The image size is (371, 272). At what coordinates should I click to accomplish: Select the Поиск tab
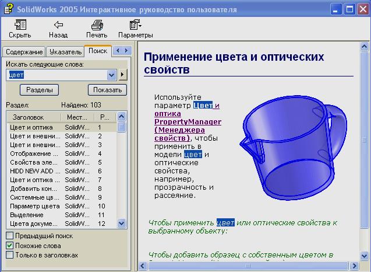pos(98,51)
